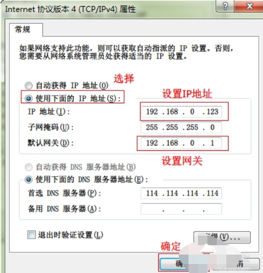Click the 192 octet in IP 地址 field
The width and height of the screenshot is (263, 273).
[152, 112]
